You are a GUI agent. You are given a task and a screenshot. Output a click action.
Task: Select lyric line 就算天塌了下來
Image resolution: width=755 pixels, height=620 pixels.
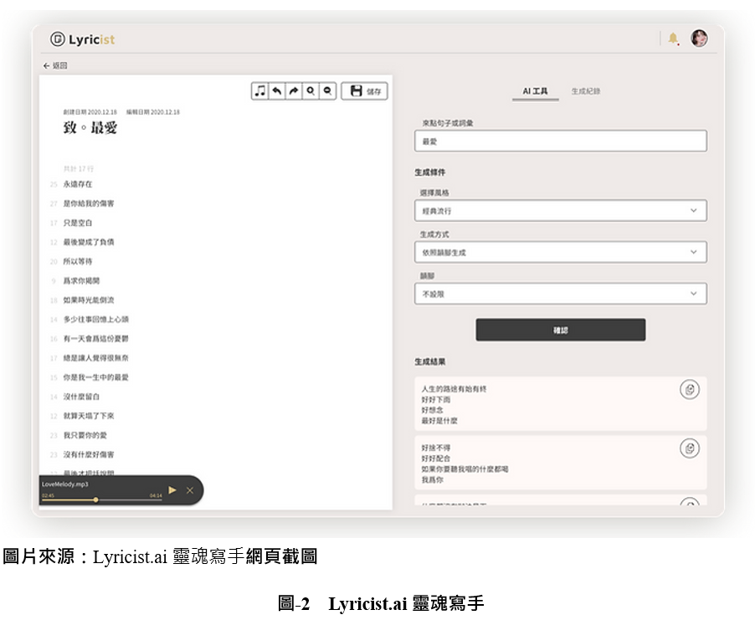[x=89, y=416]
